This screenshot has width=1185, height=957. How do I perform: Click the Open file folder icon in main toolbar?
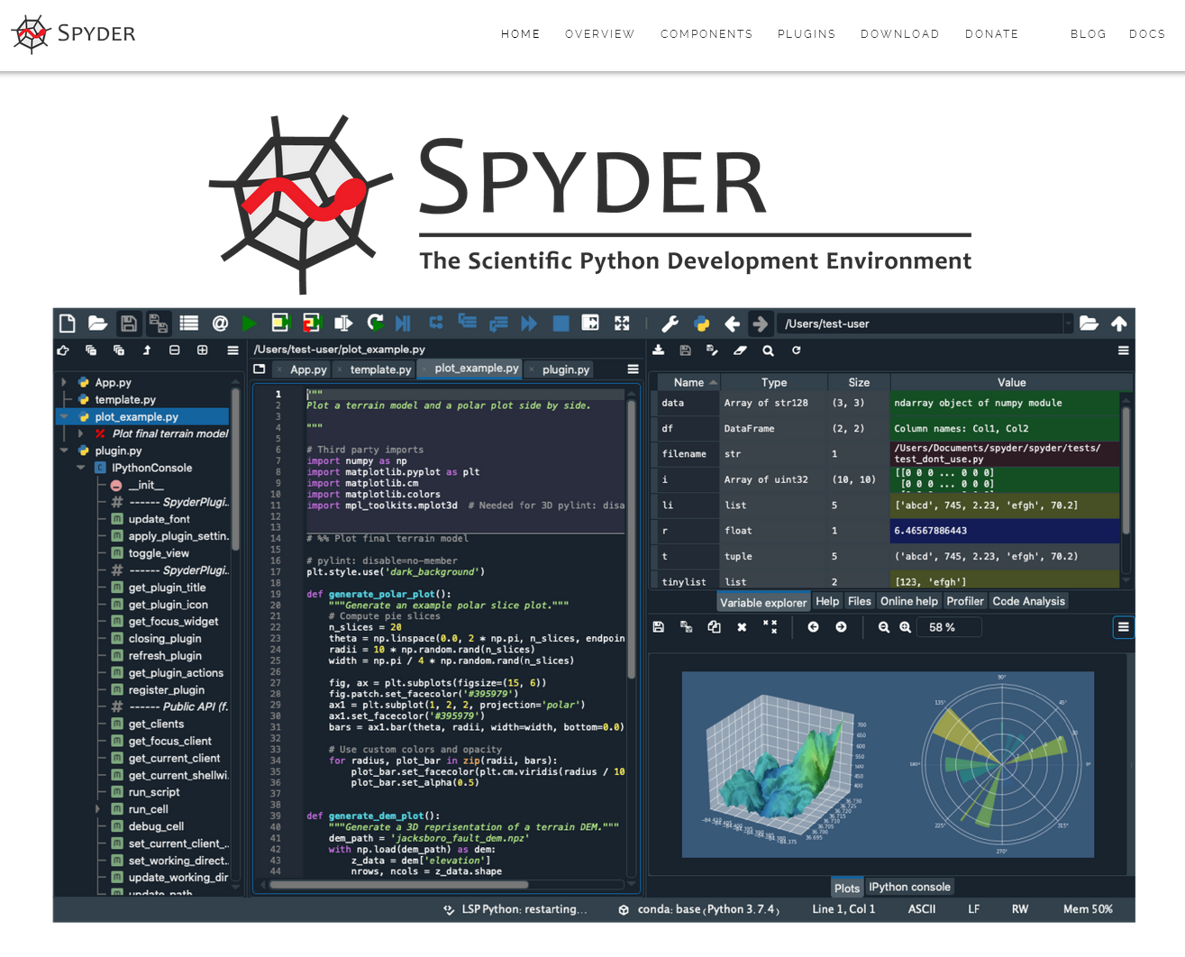click(97, 324)
